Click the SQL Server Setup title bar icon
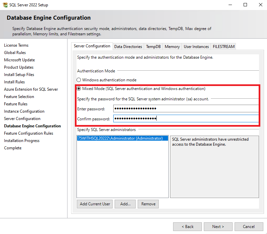The width and height of the screenshot is (267, 234). point(5,5)
